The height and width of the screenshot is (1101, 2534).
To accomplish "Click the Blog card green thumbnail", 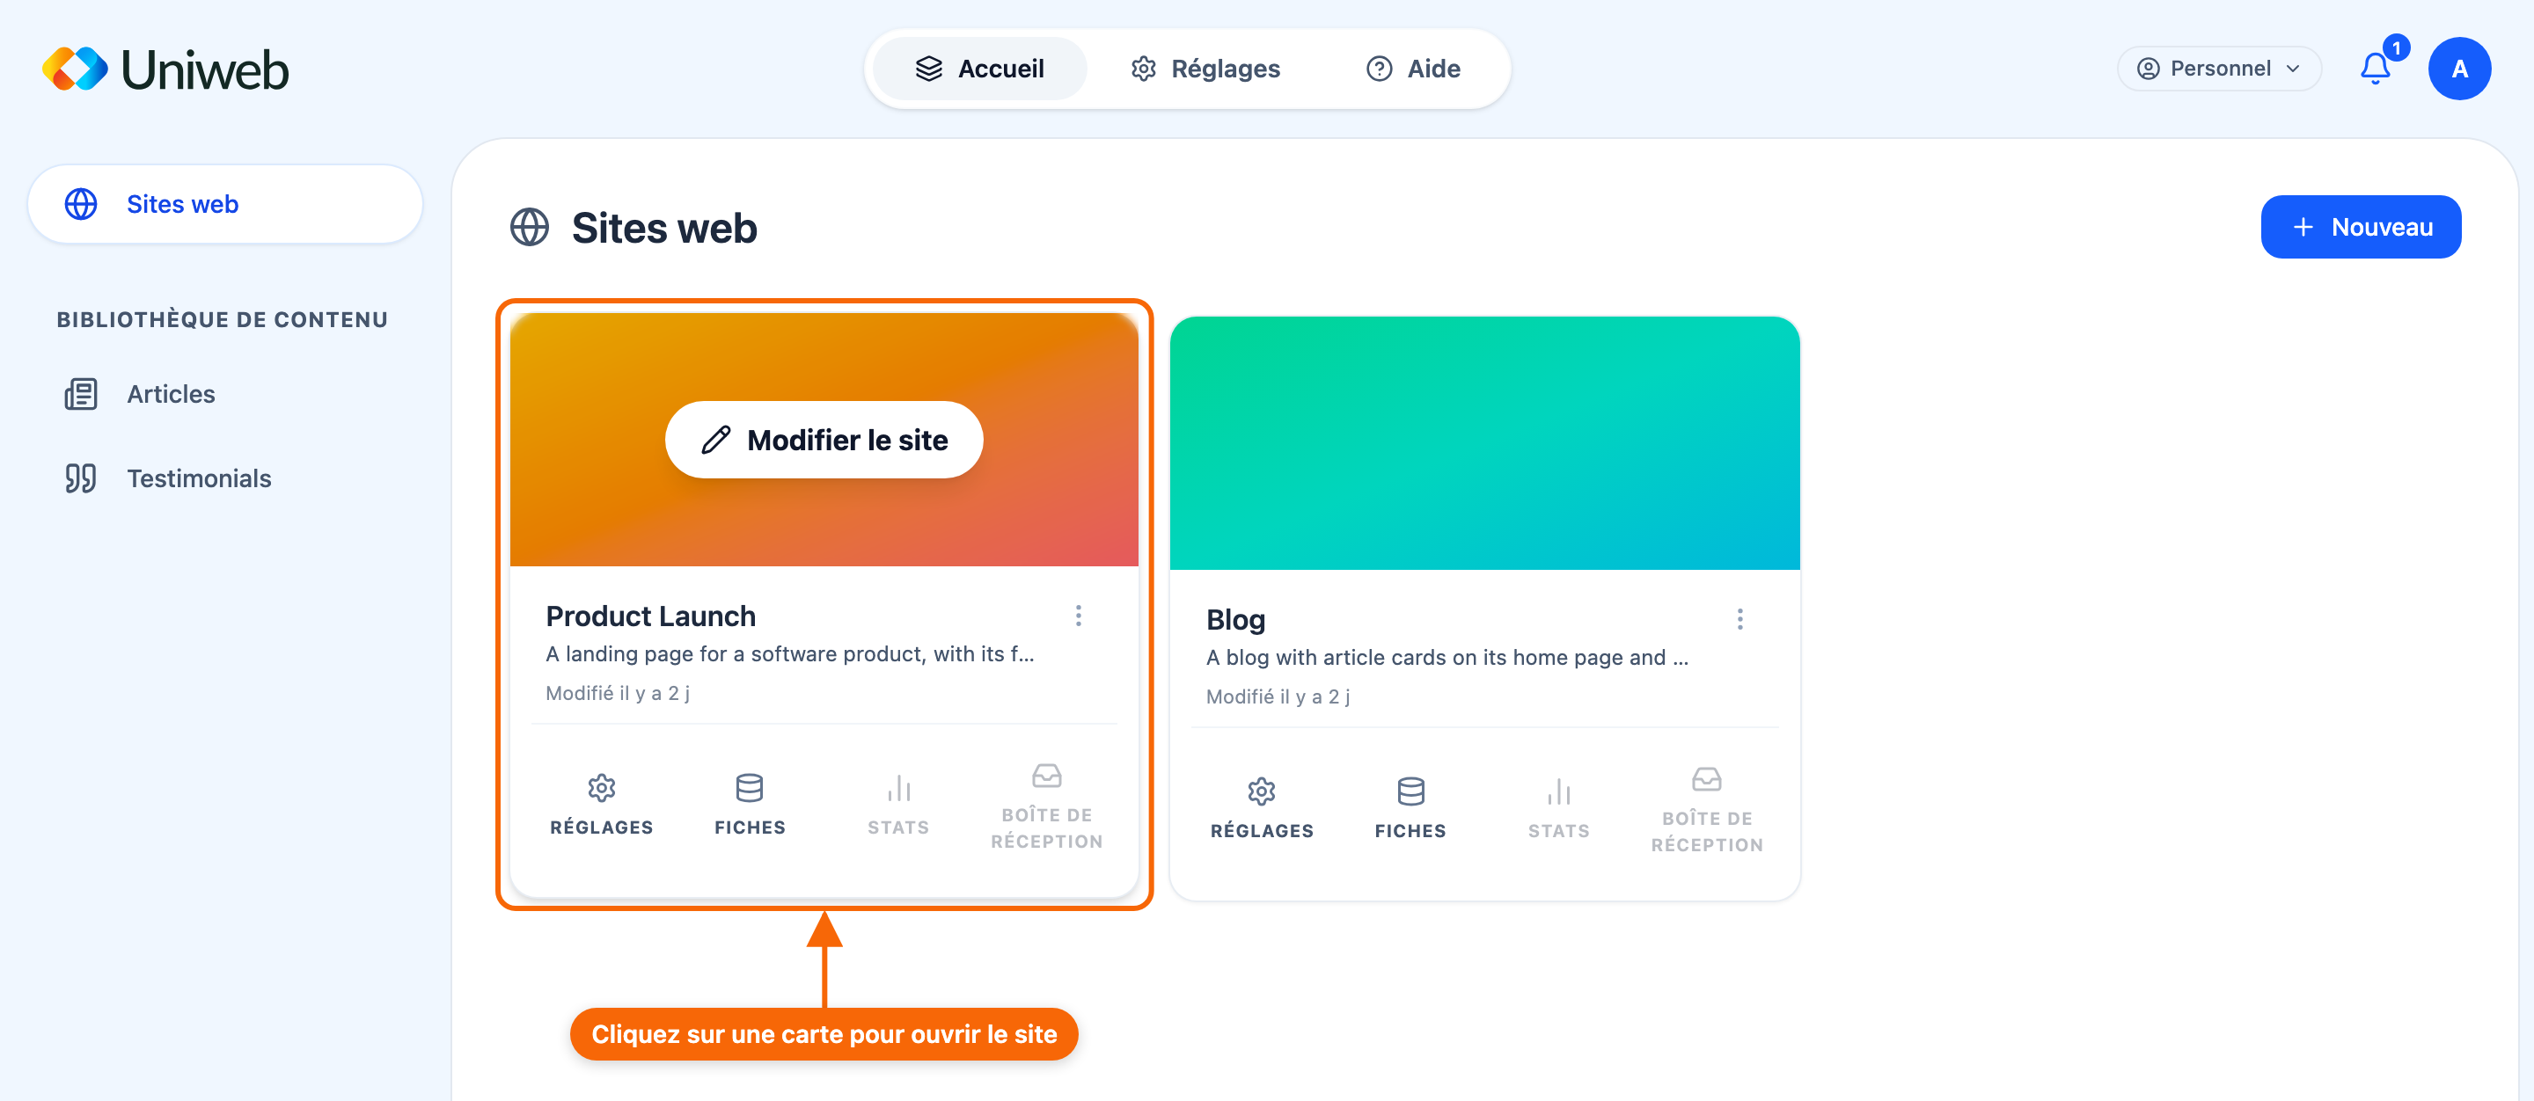I will (x=1484, y=442).
